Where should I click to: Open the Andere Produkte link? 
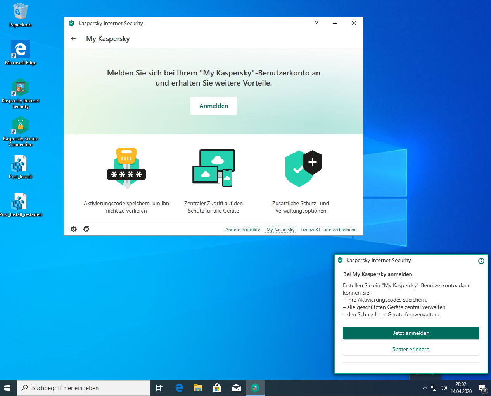[x=243, y=230]
